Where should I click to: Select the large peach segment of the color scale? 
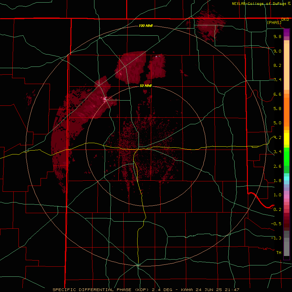(x=286, y=67)
